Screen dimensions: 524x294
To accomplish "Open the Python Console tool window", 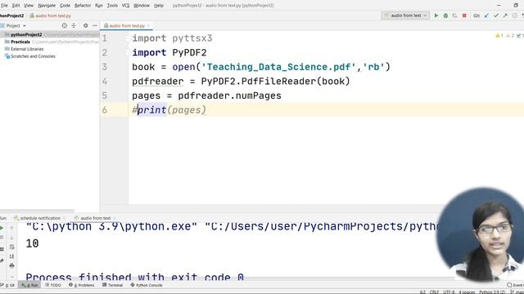I will point(147,285).
